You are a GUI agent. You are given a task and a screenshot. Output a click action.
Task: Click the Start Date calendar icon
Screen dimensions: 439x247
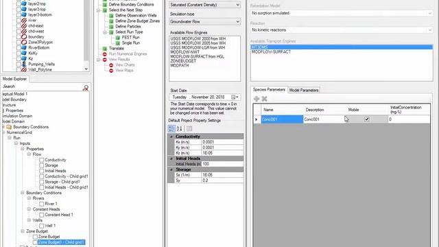tap(233, 97)
